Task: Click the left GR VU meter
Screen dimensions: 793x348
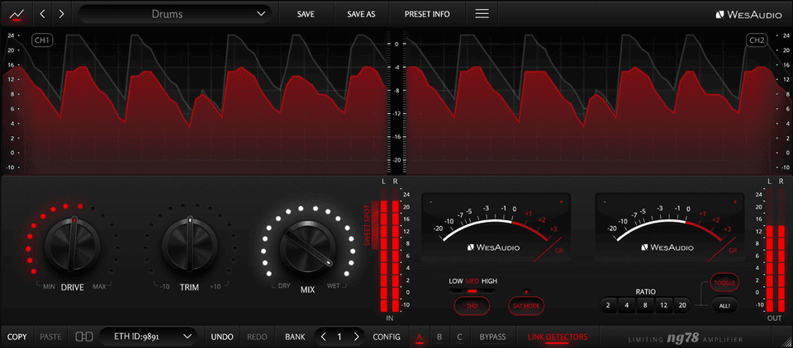Action: [496, 228]
